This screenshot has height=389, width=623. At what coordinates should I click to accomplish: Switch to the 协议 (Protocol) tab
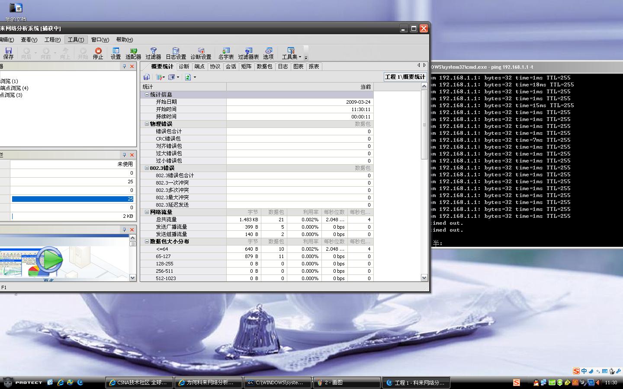(x=215, y=67)
